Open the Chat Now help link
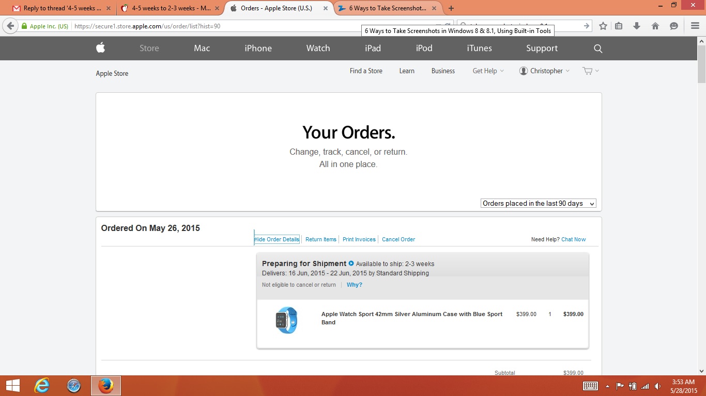Image resolution: width=706 pixels, height=396 pixels. [574, 239]
